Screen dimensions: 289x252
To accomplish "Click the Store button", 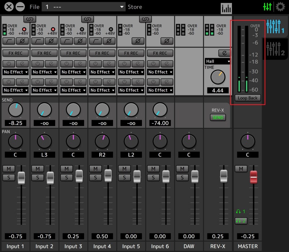I will pos(135,7).
